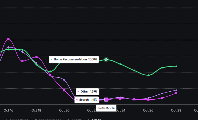Click the Search 1.45% tooltip label
The height and width of the screenshot is (120, 198).
pos(87,100)
